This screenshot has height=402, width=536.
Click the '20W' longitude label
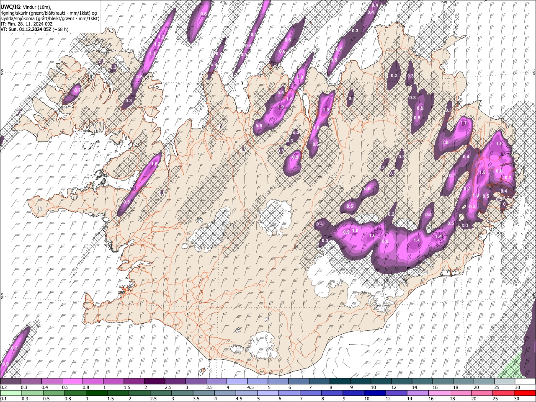pos(223,2)
